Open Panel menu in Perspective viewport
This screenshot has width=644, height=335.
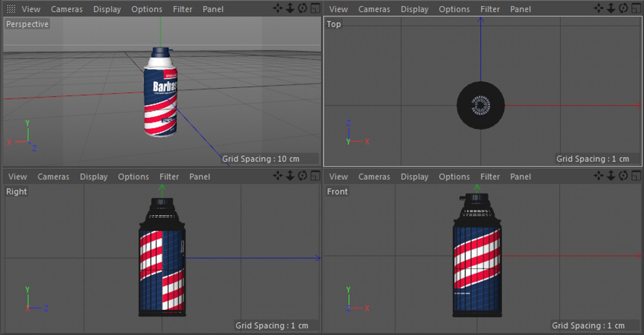click(x=213, y=9)
